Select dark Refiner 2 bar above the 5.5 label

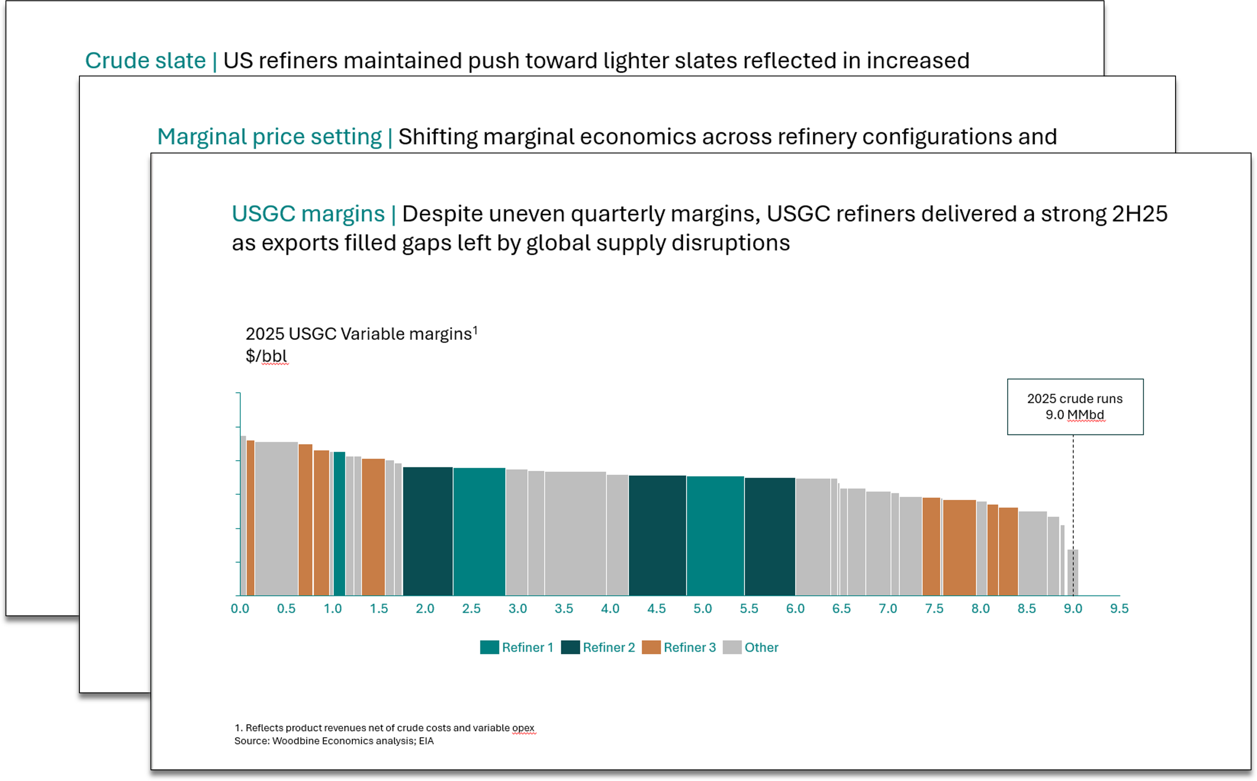coord(770,537)
